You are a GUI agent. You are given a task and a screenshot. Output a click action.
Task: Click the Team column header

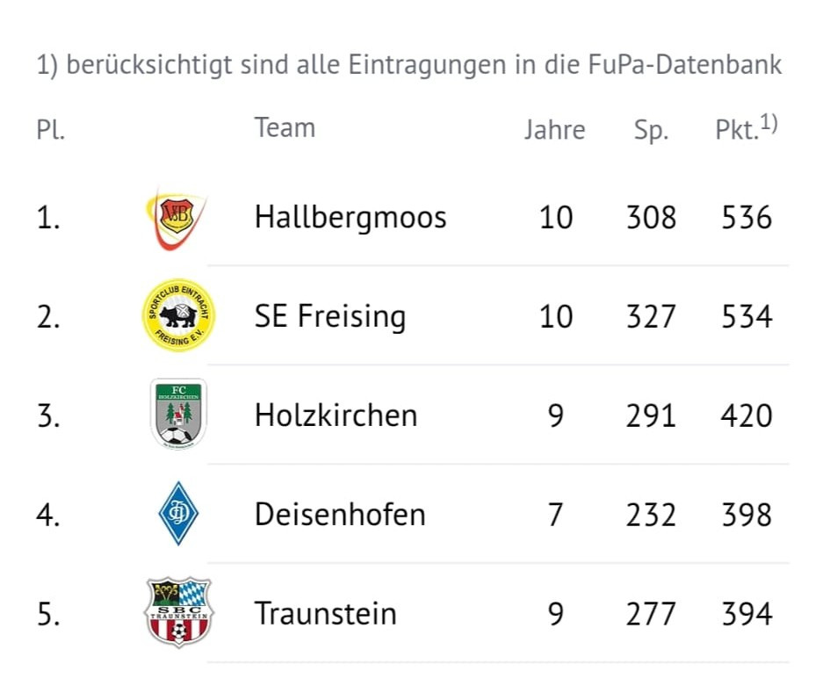tap(285, 128)
